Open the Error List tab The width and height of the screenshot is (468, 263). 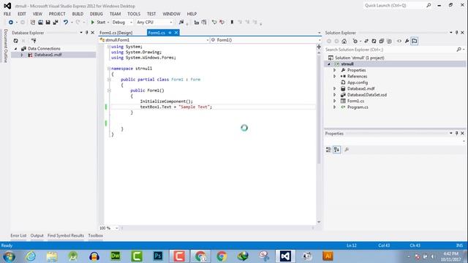18,235
